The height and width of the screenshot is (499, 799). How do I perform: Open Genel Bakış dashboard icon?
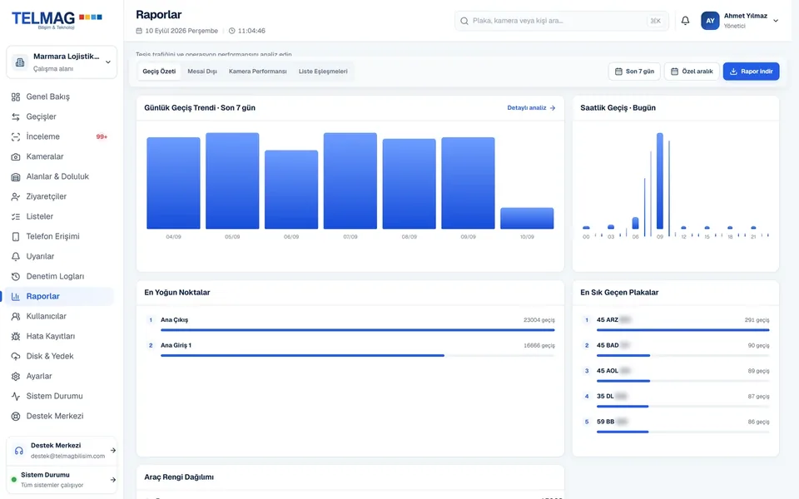[x=16, y=96]
